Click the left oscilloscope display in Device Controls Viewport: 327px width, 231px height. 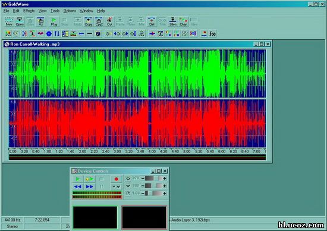coord(95,217)
